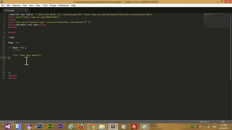Click the <title>Document sans nom line
The width and height of the screenshot is (232, 130).
click(28, 25)
